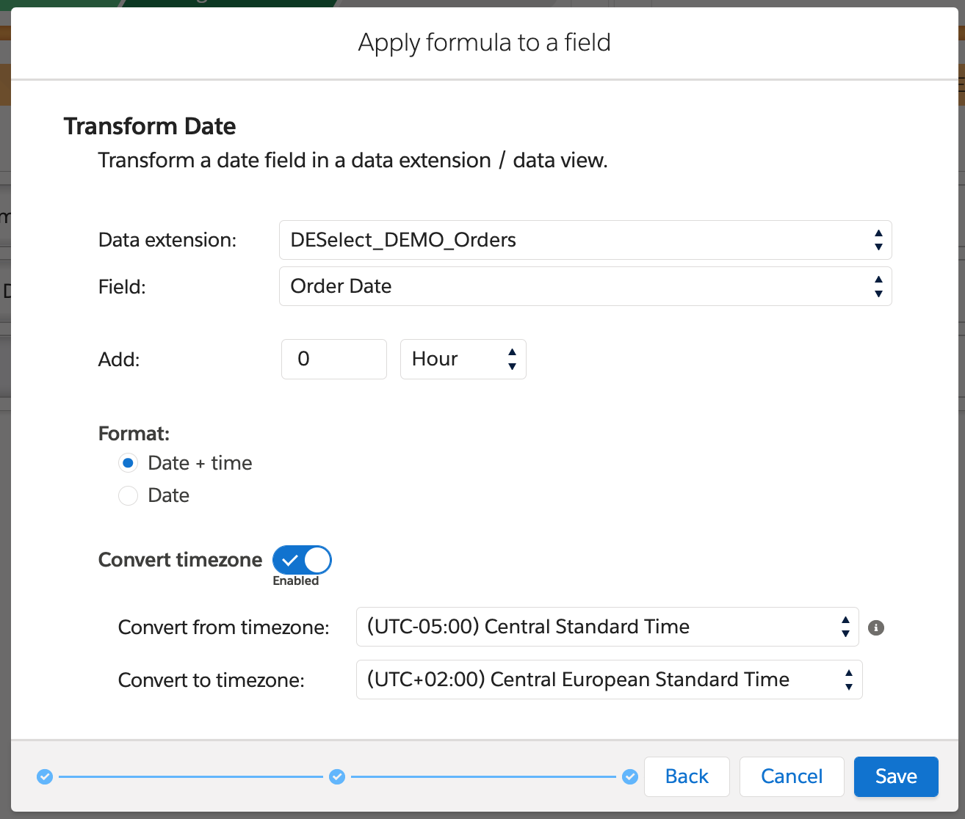965x819 pixels.
Task: Click the Transform Date heading
Action: click(150, 126)
